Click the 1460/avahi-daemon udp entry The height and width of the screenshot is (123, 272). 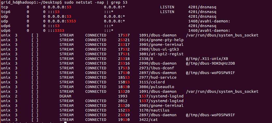tap(209, 21)
